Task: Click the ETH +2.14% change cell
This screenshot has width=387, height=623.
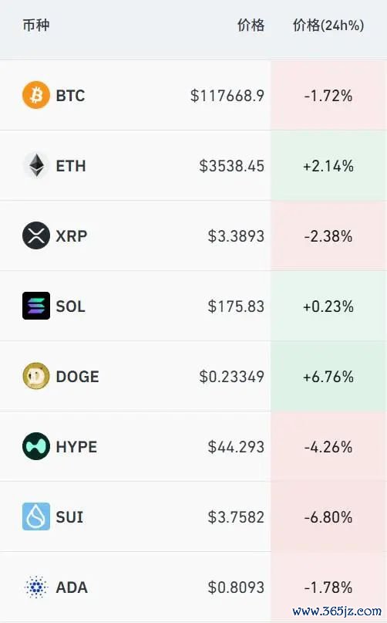Action: tap(328, 166)
